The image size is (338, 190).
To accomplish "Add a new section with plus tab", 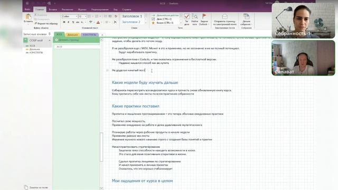I will point(102,35).
